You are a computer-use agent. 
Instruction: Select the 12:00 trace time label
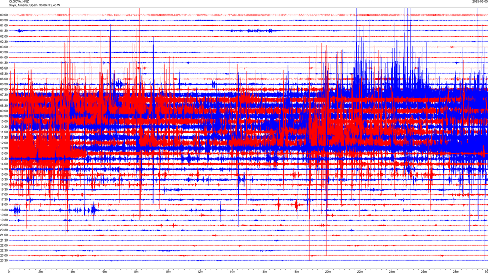(4, 143)
